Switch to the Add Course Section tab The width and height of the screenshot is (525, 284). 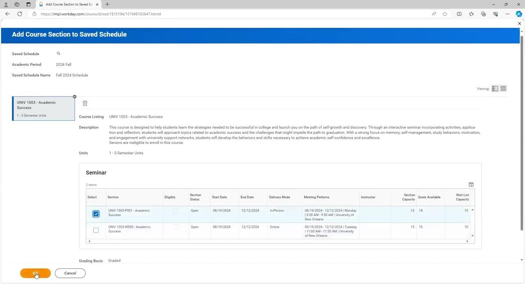(x=68, y=5)
